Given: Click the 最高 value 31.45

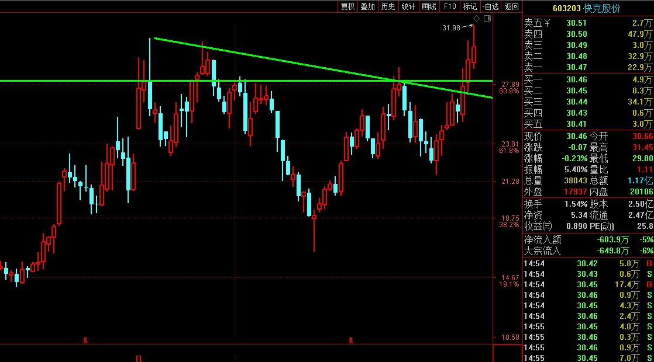Looking at the screenshot, I should 643,147.
